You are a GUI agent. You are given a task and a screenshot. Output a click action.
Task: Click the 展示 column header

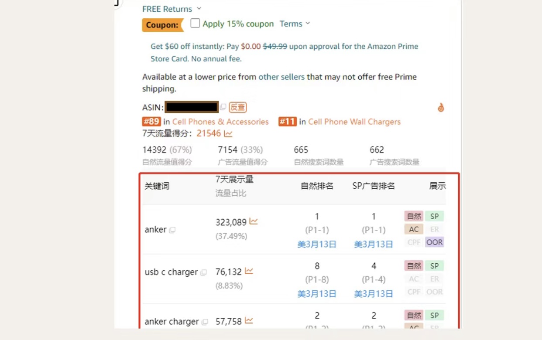tap(438, 186)
